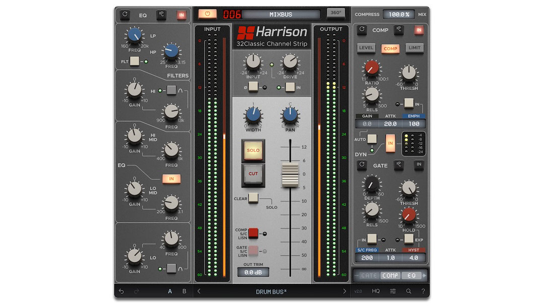
Task: Select COMP in the routing order strip
Action: click(x=390, y=275)
